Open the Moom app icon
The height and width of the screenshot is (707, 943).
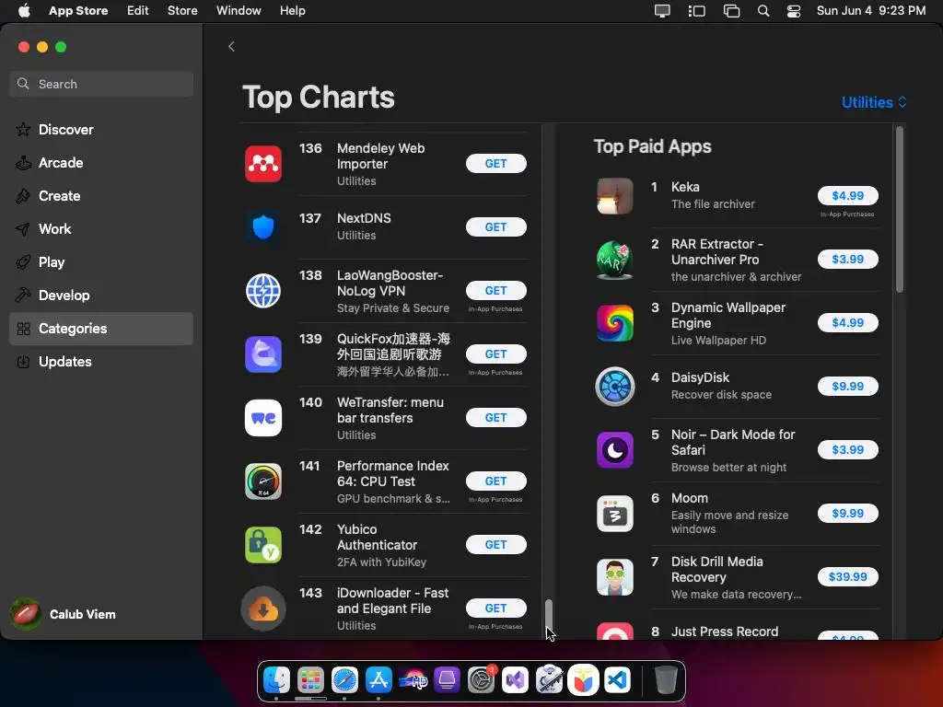pyautogui.click(x=614, y=514)
